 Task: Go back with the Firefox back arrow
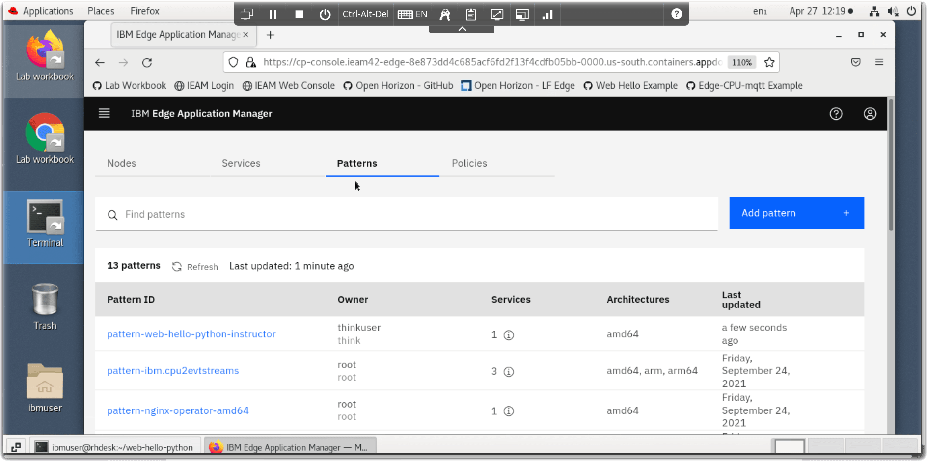coord(100,62)
